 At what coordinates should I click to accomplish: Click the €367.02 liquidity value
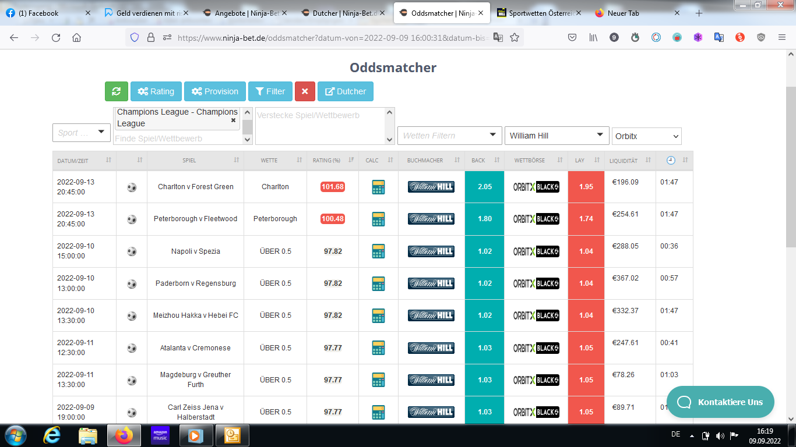(x=625, y=278)
